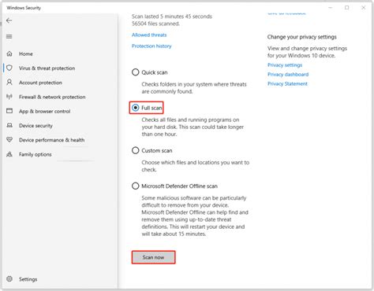Click the back arrow icon
Image resolution: width=374 pixels, height=291 pixels.
tap(9, 20)
